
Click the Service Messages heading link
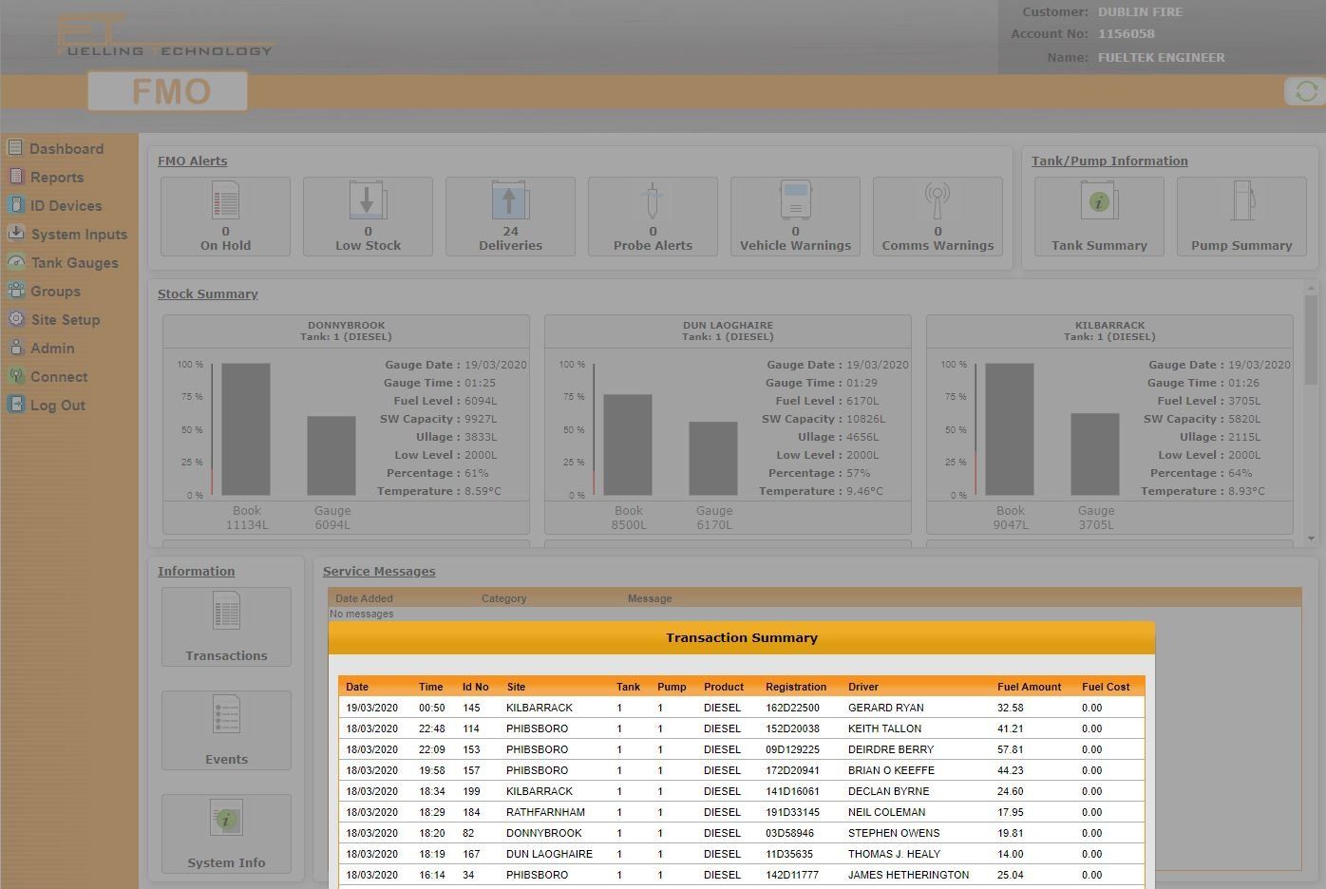click(x=379, y=571)
